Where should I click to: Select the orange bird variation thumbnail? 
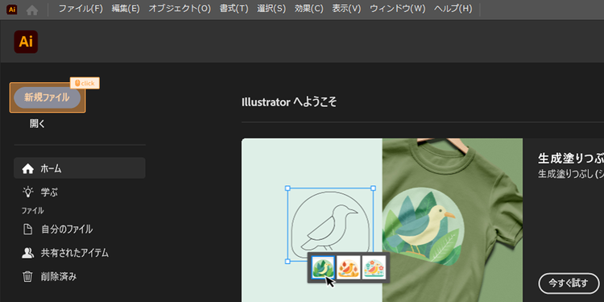point(349,267)
